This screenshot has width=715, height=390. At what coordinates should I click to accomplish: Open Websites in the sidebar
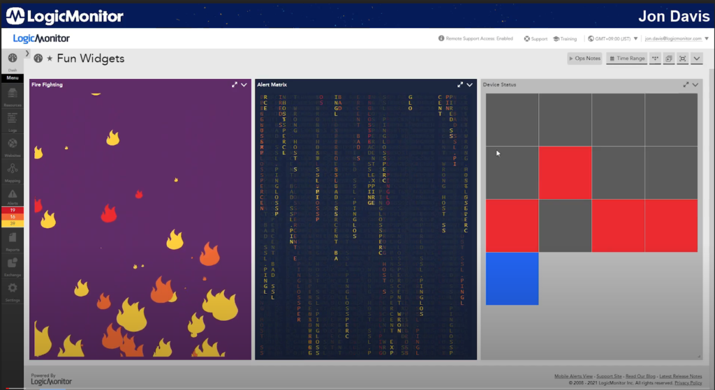click(x=13, y=147)
